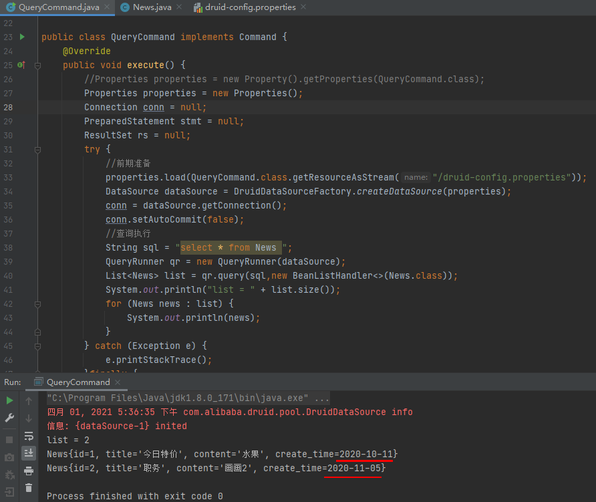Collapse the try block at line 31
Viewport: 596px width, 502px height.
pos(37,150)
